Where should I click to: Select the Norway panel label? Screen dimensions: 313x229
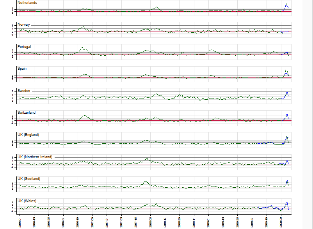click(x=24, y=25)
